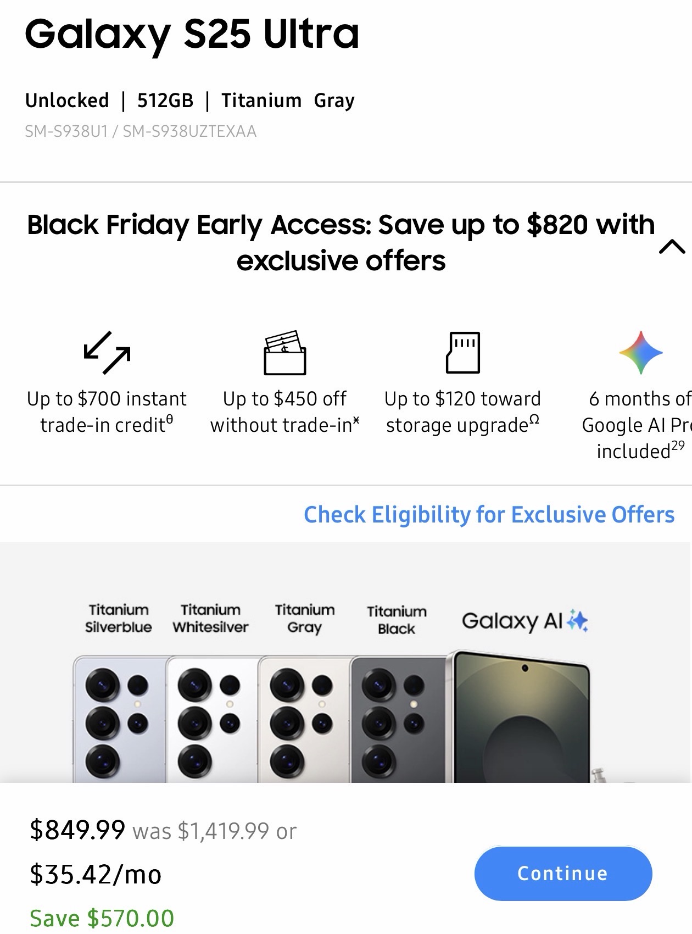Viewport: 692px width, 934px height.
Task: Open Check Eligibility for Exclusive Offers link
Action: [x=489, y=515]
